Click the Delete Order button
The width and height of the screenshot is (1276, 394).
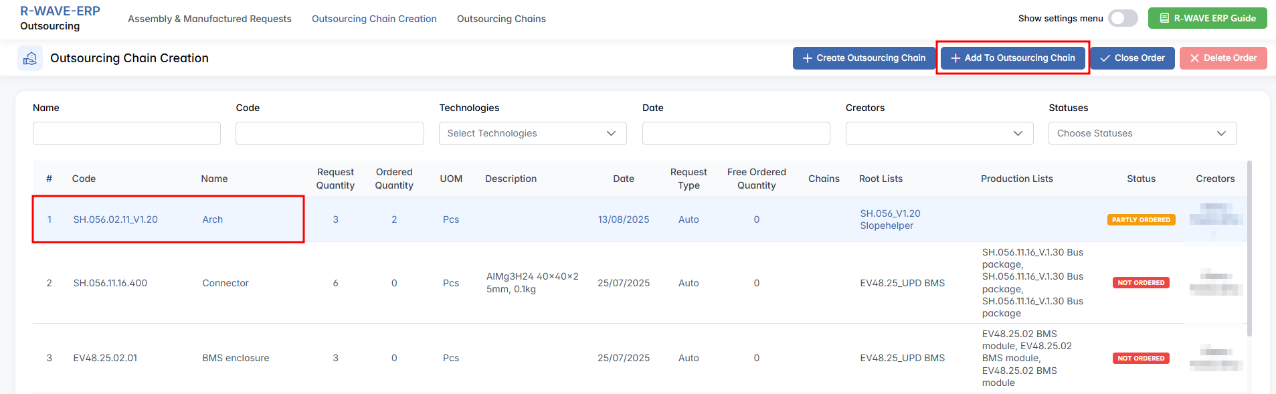pos(1222,58)
